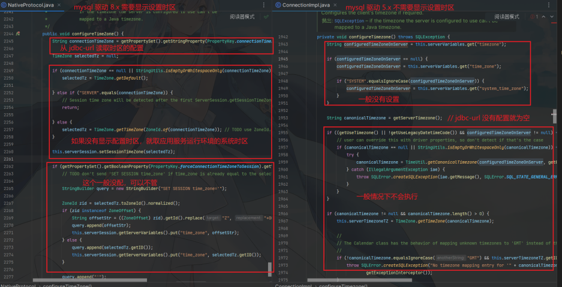Viewport: 562px width, 287px height.
Task: Click the configureTimeZone() method name on line 2244
Action: (95, 34)
